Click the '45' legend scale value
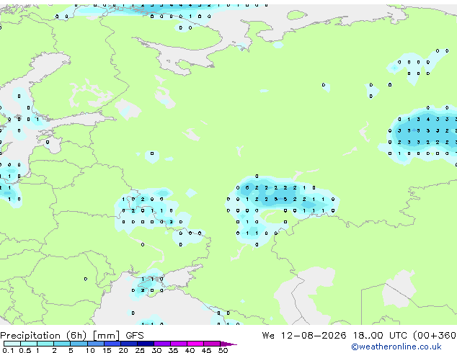This screenshot has width=457, height=353. (207, 350)
